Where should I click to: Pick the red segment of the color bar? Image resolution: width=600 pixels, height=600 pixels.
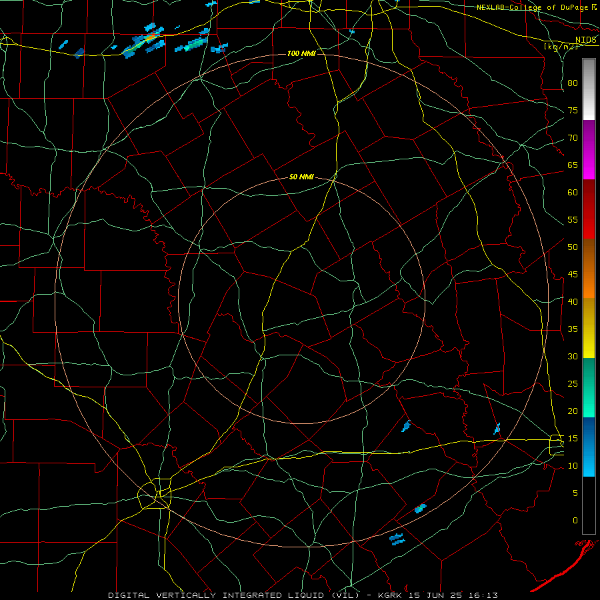[589, 209]
